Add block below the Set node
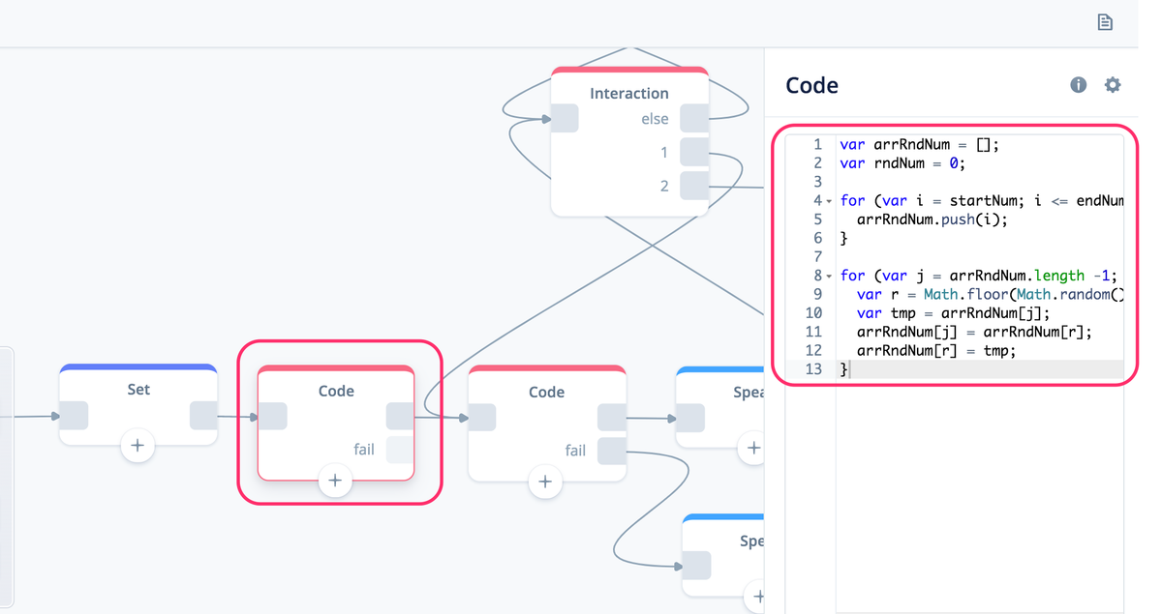The width and height of the screenshot is (1162, 614). pyautogui.click(x=138, y=446)
